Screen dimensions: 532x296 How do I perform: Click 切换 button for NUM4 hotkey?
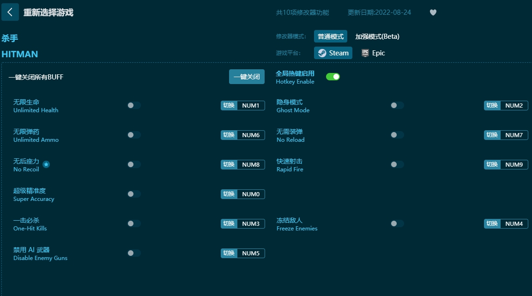point(492,224)
